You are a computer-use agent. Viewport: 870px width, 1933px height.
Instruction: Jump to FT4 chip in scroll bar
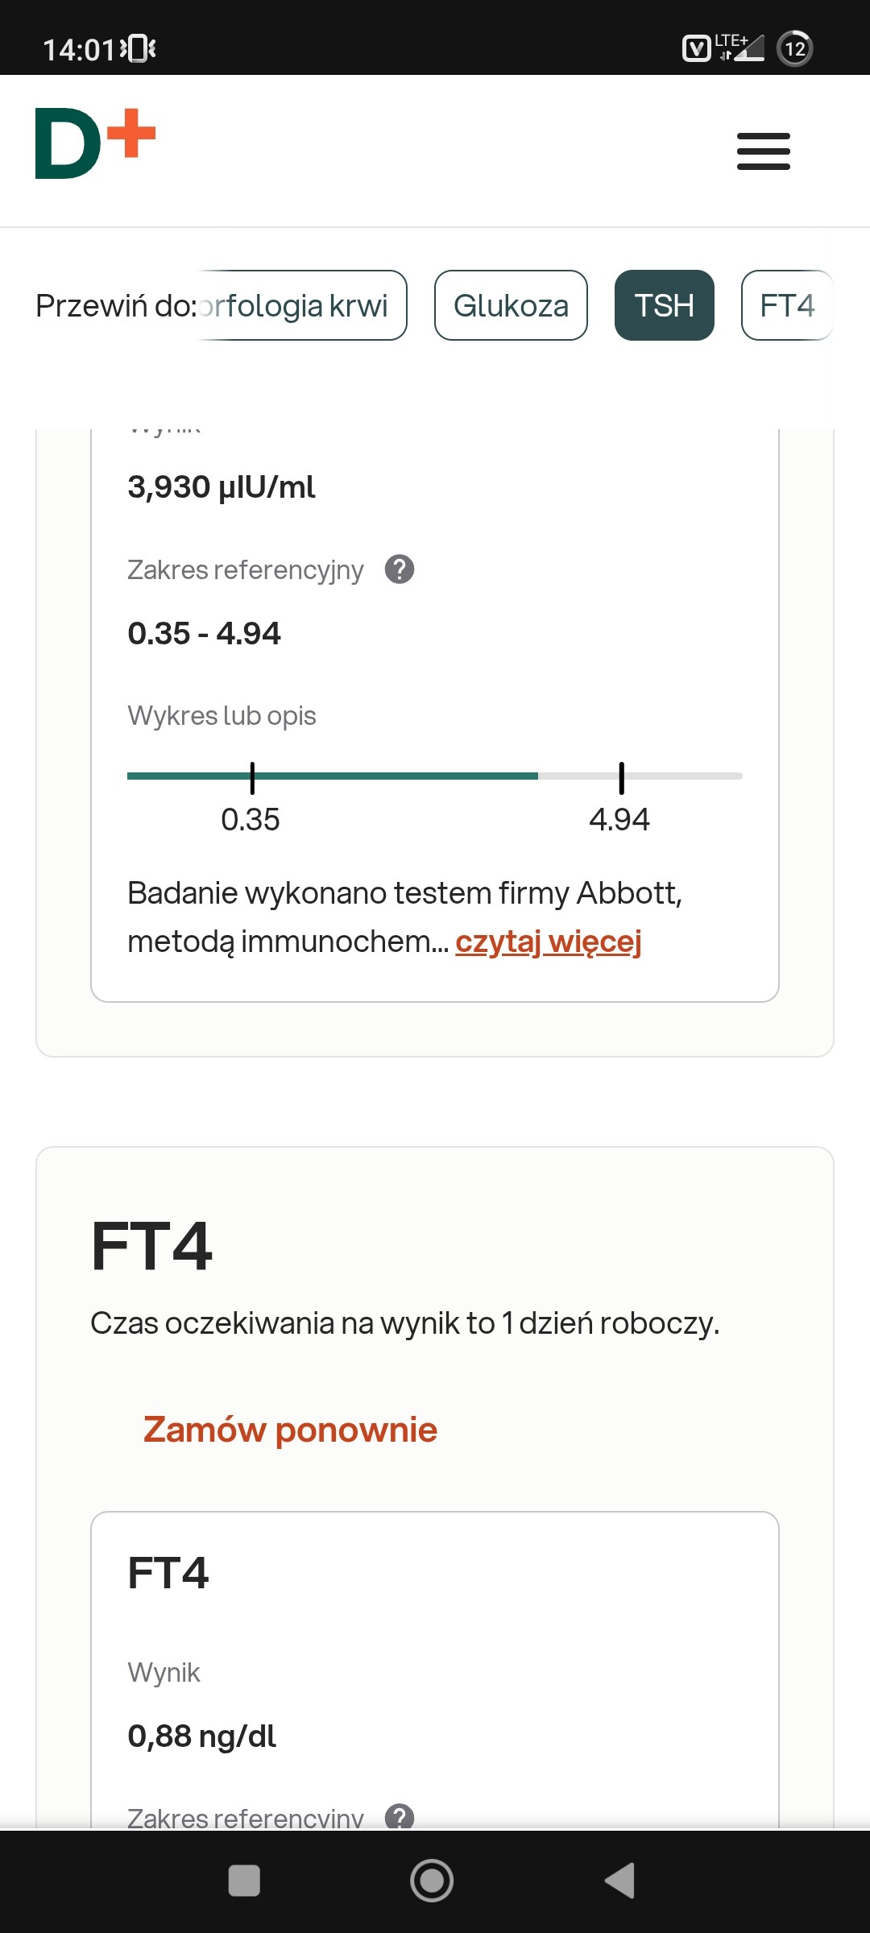coord(786,306)
